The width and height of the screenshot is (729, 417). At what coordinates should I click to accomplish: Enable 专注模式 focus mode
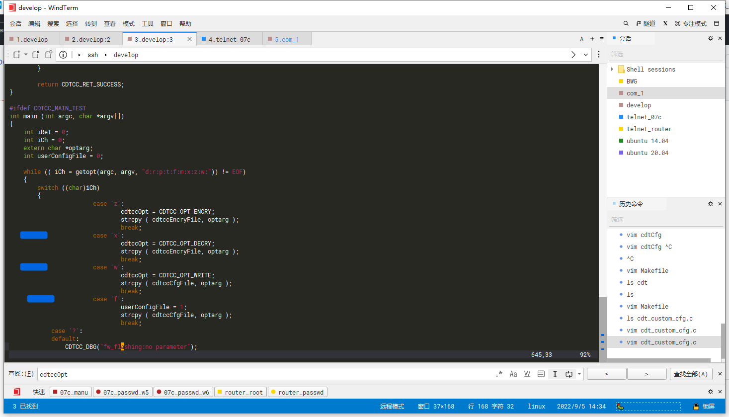pos(691,23)
